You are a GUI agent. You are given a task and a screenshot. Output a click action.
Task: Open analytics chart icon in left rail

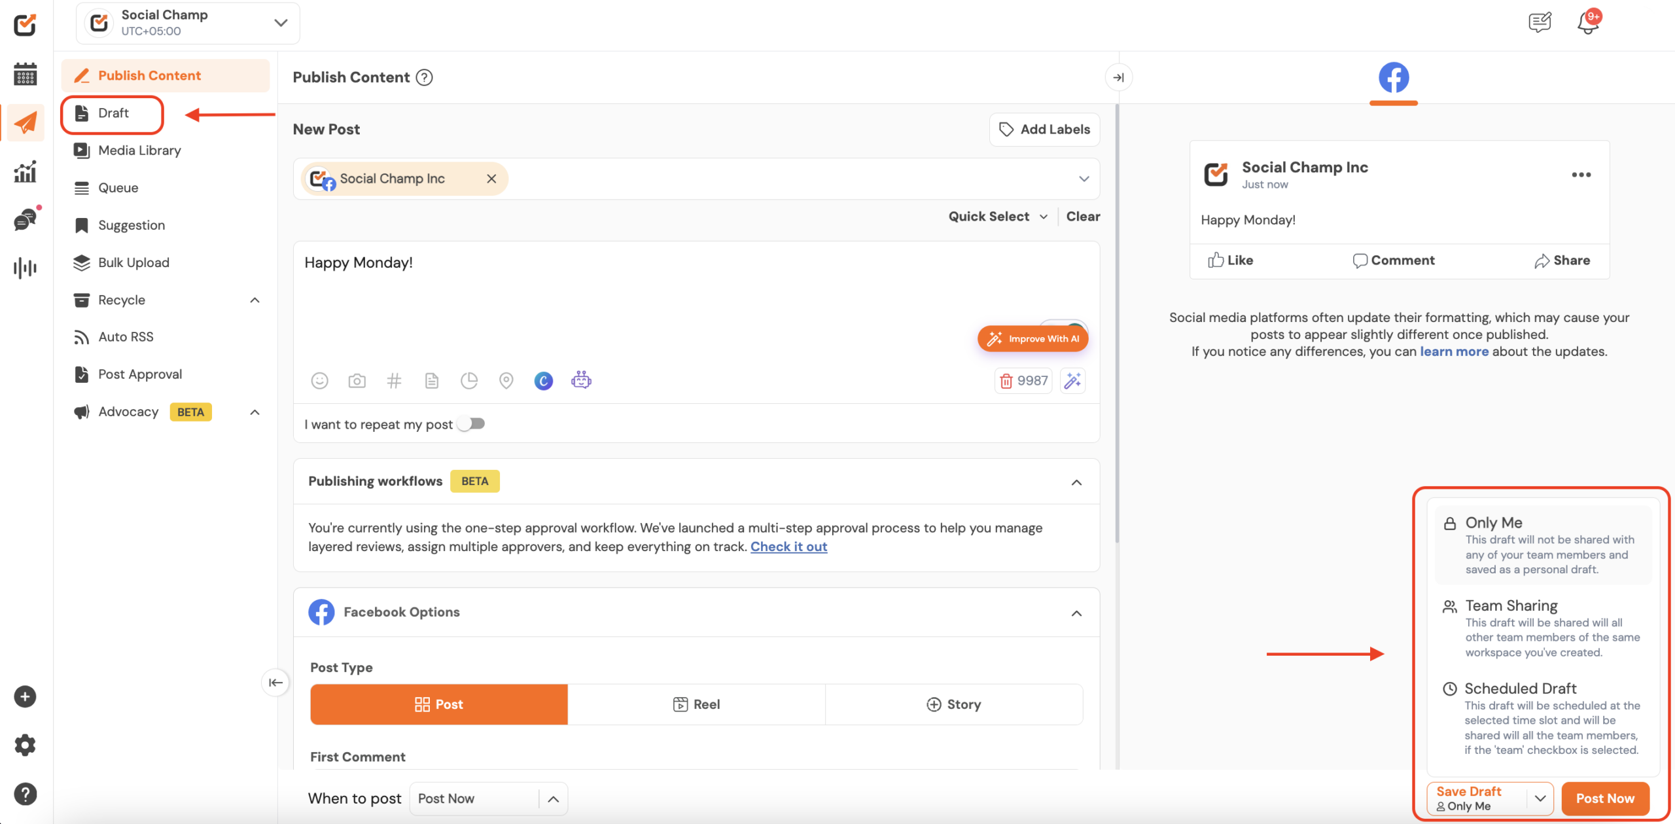pos(25,172)
